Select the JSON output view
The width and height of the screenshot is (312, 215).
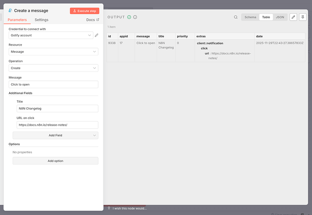(280, 17)
